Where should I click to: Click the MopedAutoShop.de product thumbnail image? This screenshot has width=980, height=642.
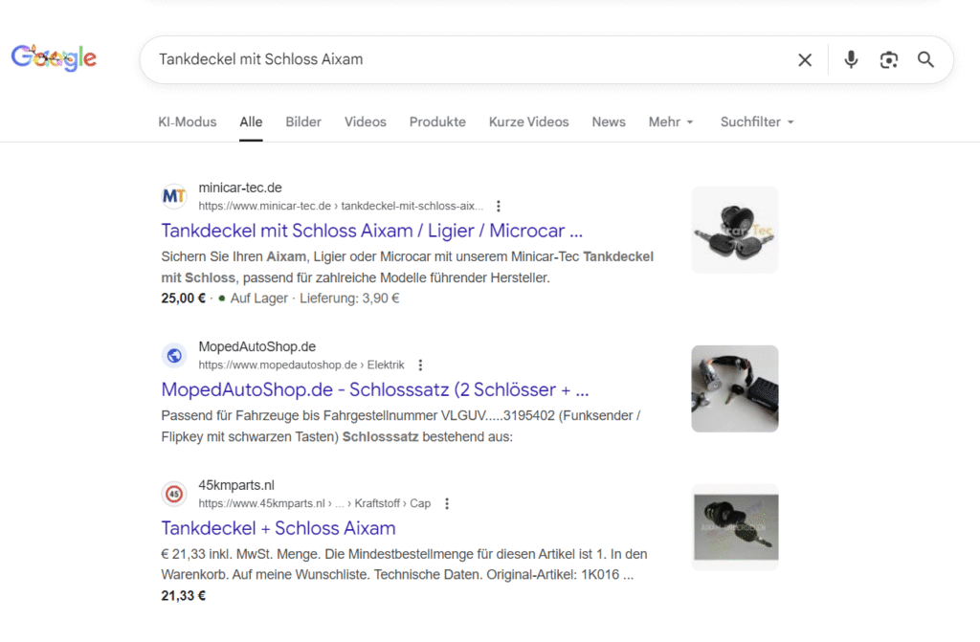(734, 388)
